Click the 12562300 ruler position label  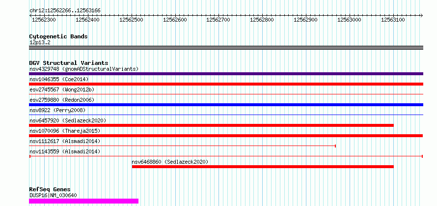coord(44,20)
